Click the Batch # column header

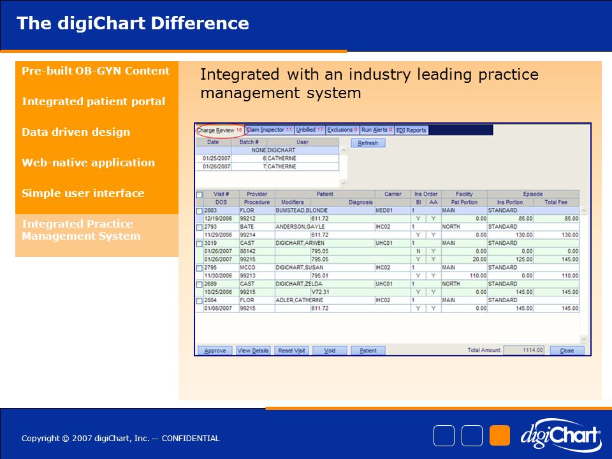click(x=249, y=142)
